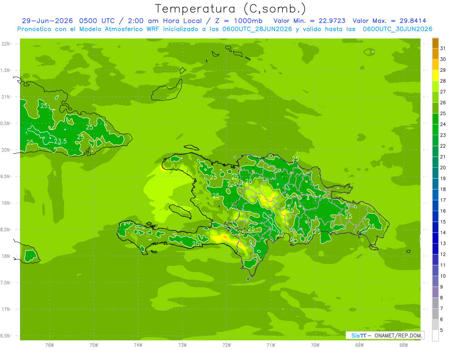Click the "73W" longitude axis label

pos(182,345)
